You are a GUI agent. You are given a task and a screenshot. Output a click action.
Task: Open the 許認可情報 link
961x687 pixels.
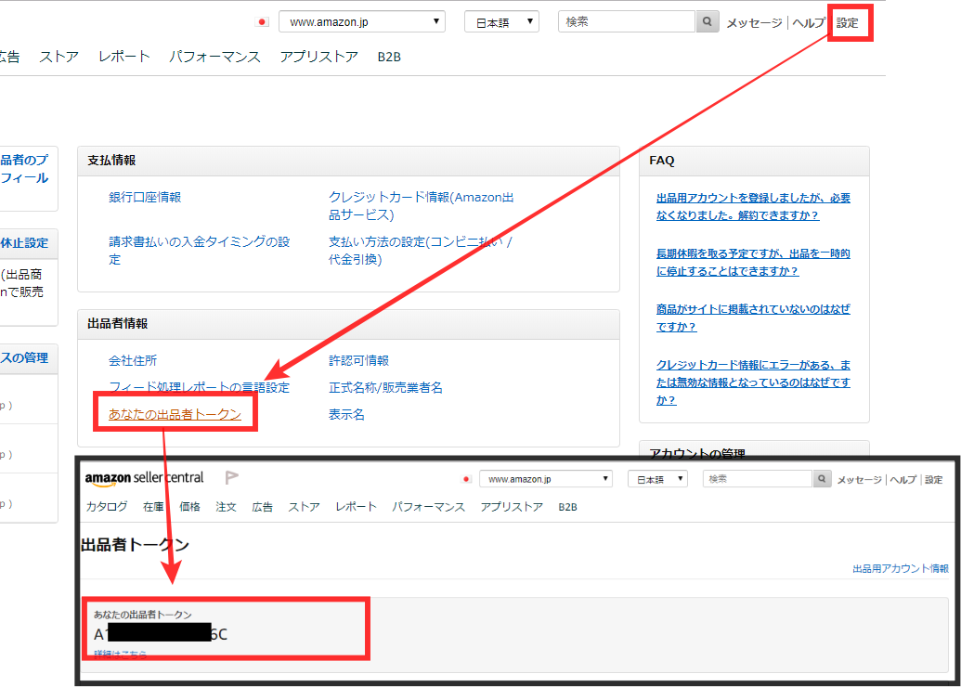[x=358, y=360]
